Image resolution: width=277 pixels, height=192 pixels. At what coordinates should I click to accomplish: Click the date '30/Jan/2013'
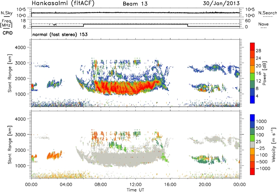tap(221, 3)
